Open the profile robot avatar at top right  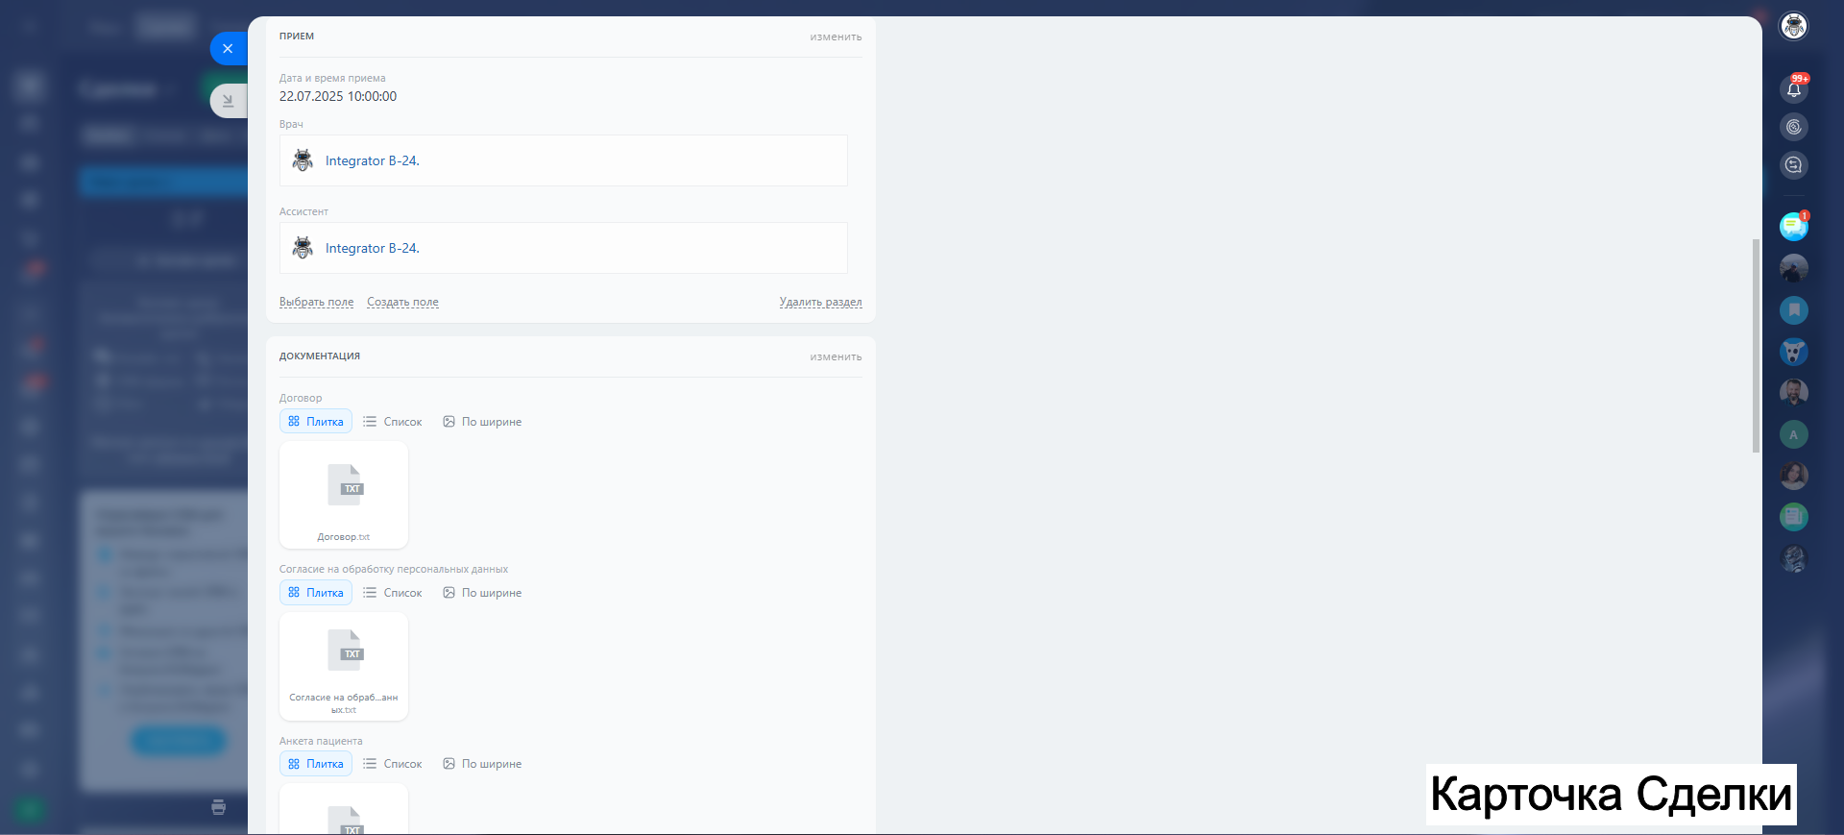[1793, 26]
